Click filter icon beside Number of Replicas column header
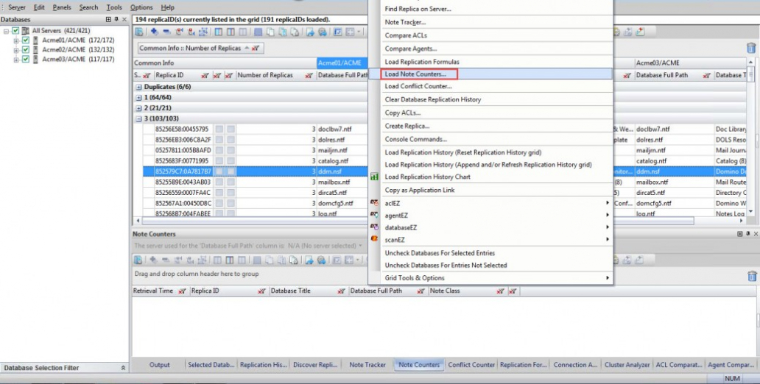 (309, 76)
